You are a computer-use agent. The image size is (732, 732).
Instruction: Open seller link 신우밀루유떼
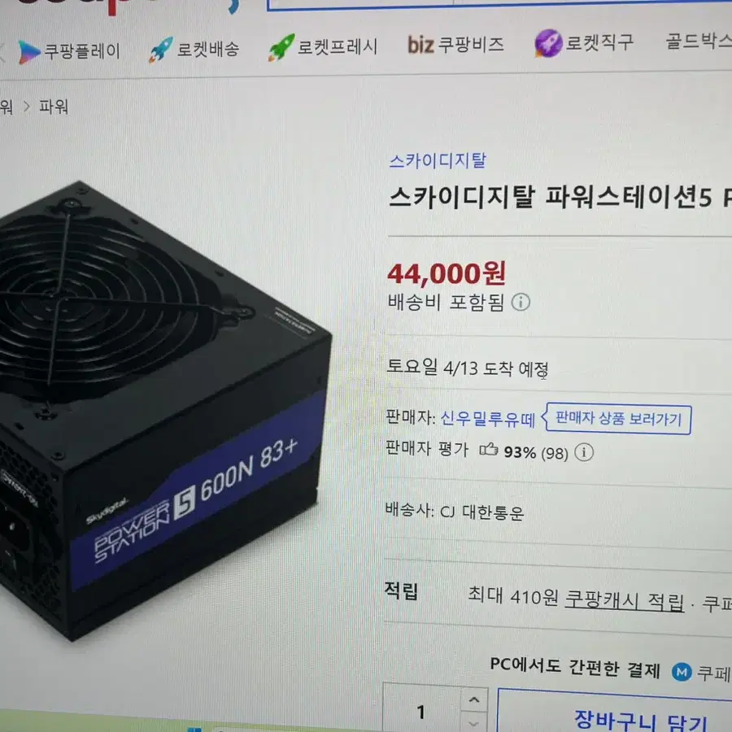pyautogui.click(x=487, y=419)
